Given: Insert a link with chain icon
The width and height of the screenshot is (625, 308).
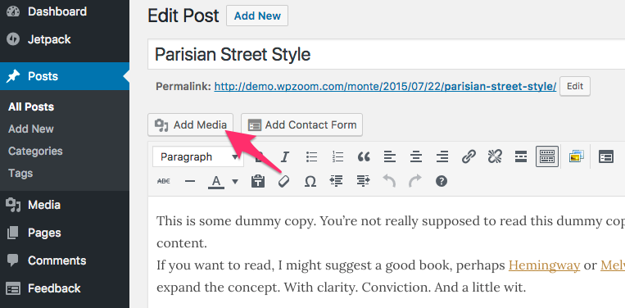Looking at the screenshot, I should pos(469,157).
